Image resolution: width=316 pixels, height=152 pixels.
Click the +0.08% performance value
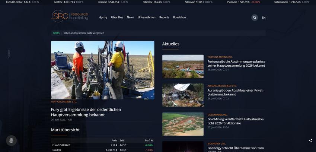(x=149, y=145)
